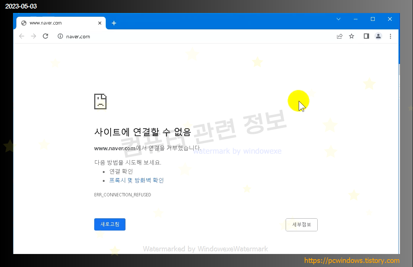The height and width of the screenshot is (267, 413).
Task: Bookmark this page with the star icon
Action: [x=352, y=36]
